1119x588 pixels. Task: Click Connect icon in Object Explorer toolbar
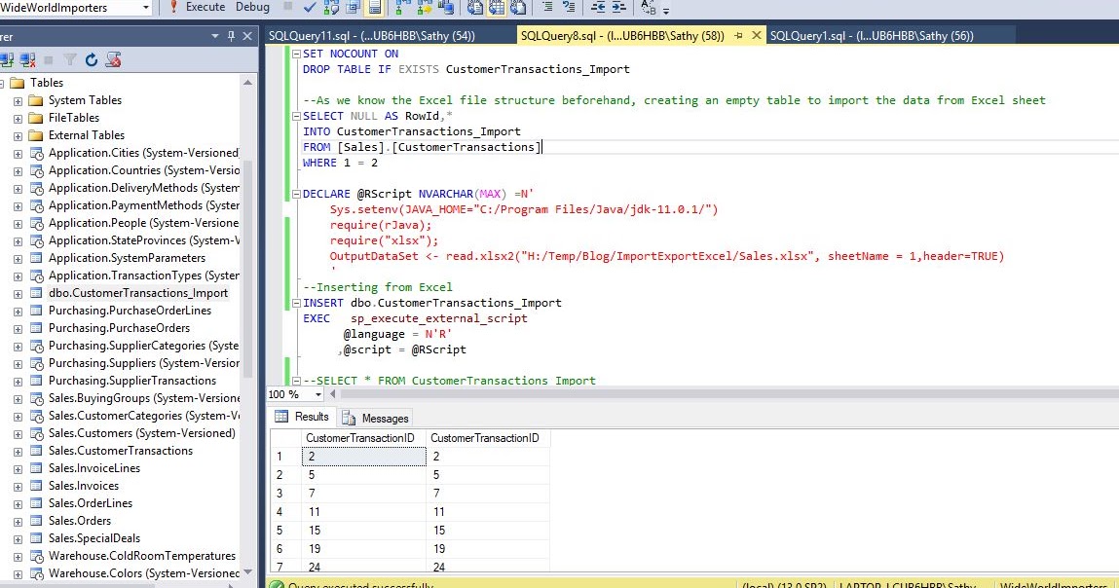7,60
